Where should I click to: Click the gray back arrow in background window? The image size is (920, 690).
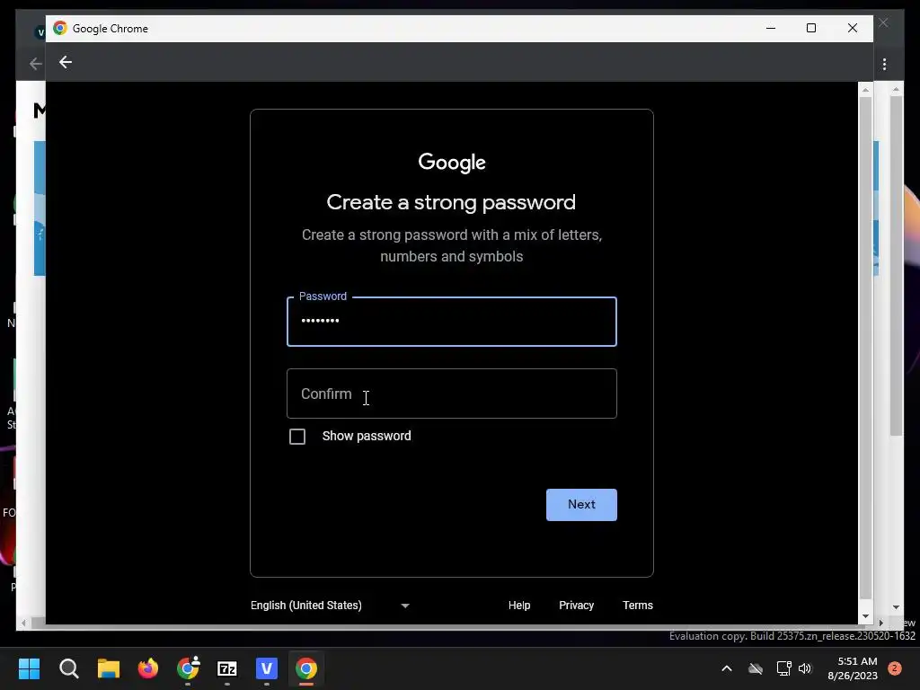point(35,64)
